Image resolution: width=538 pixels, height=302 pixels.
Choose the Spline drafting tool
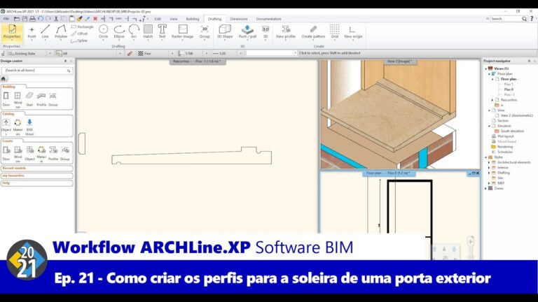click(79, 41)
